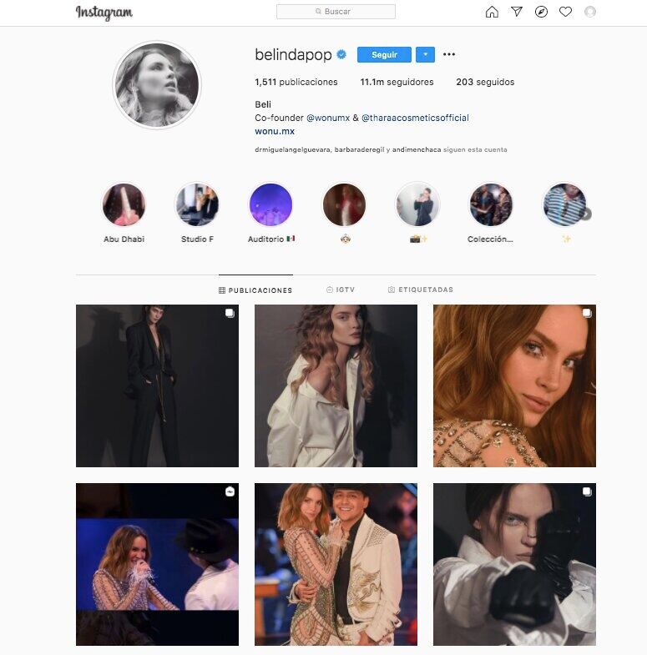The width and height of the screenshot is (647, 655).
Task: Open the three-dot profile options menu
Action: pos(449,54)
